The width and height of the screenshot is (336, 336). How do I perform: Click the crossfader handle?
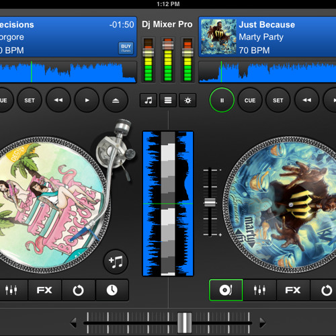(x=184, y=323)
